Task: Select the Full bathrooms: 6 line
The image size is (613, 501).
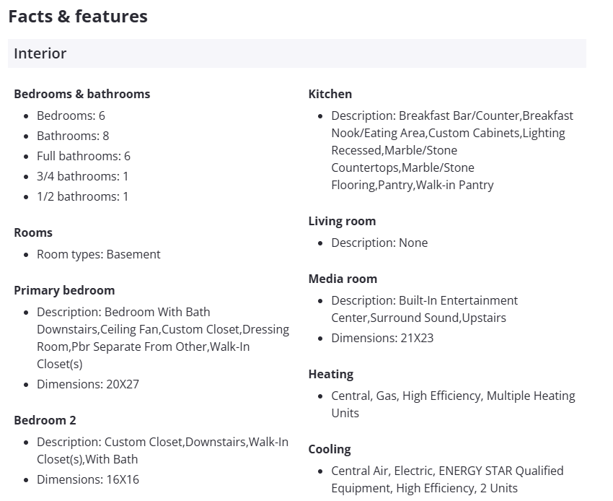Action: point(84,156)
